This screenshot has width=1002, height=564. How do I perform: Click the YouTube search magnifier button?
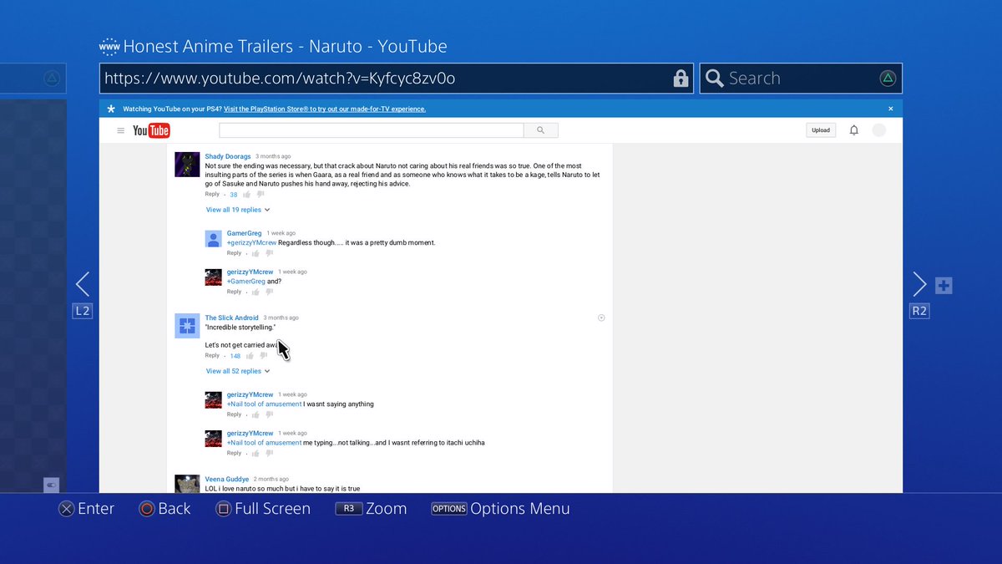point(540,130)
